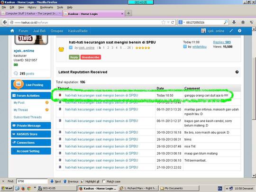Open the Private Message sidebar button
This screenshot has width=256, height=192.
[x=31, y=126]
